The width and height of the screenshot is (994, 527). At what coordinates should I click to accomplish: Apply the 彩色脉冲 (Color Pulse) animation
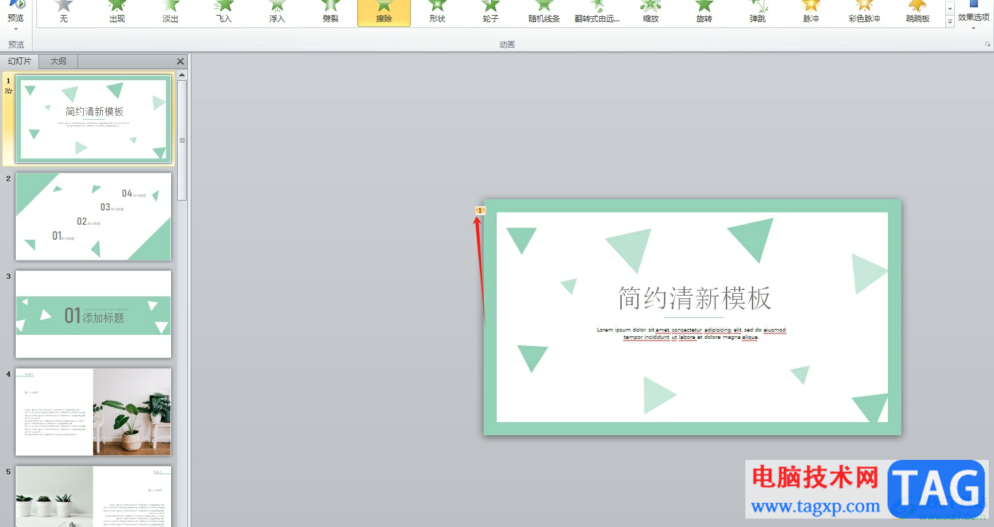864,12
